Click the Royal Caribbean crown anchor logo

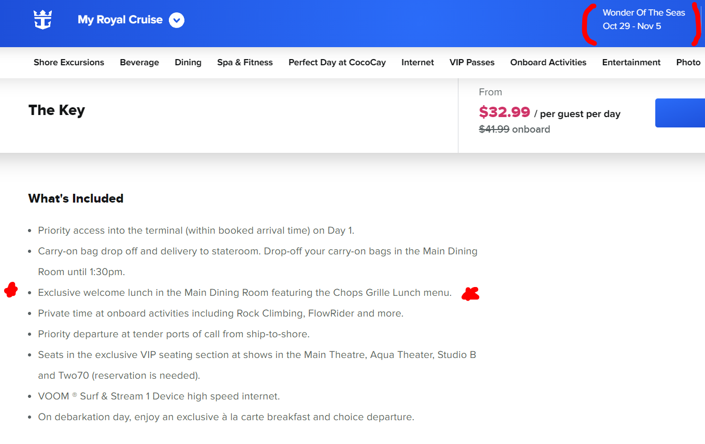pos(43,20)
